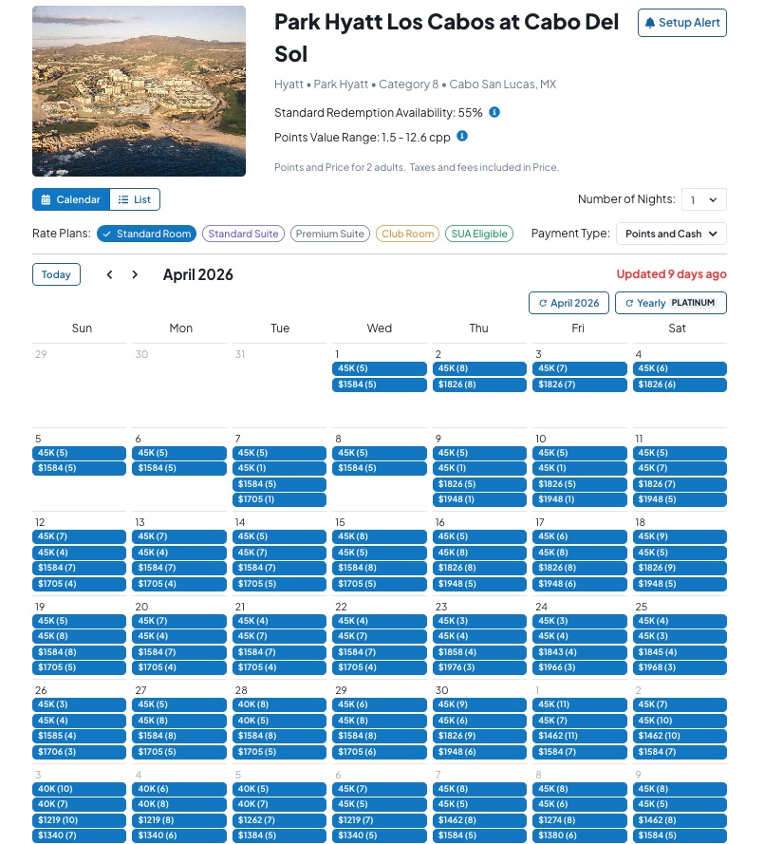Select the Calendar view tab

[71, 199]
